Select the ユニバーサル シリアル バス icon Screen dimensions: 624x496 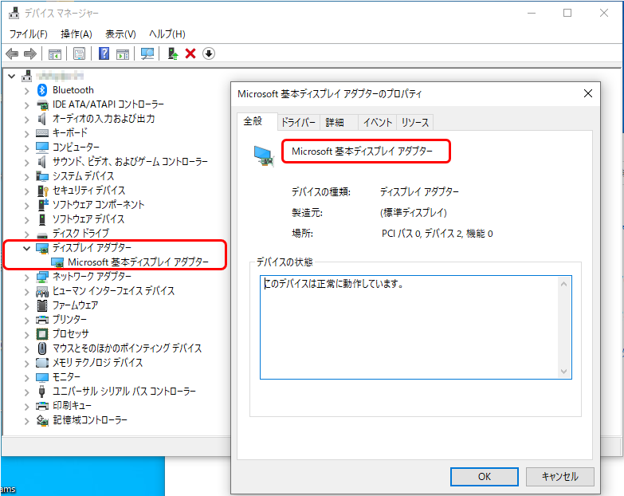tap(42, 392)
